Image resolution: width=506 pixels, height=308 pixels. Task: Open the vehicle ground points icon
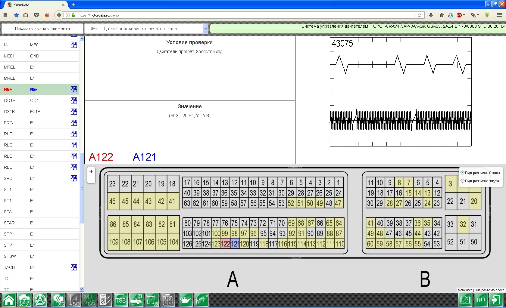click(136, 300)
